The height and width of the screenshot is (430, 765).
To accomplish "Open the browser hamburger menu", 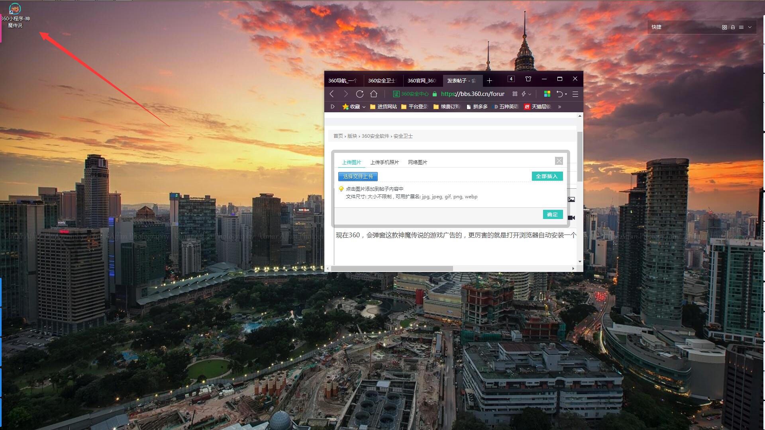I will [575, 94].
